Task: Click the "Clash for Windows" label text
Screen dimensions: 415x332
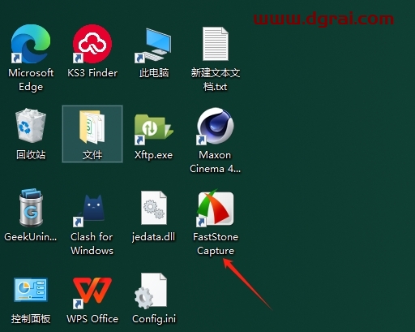Action: coord(92,244)
